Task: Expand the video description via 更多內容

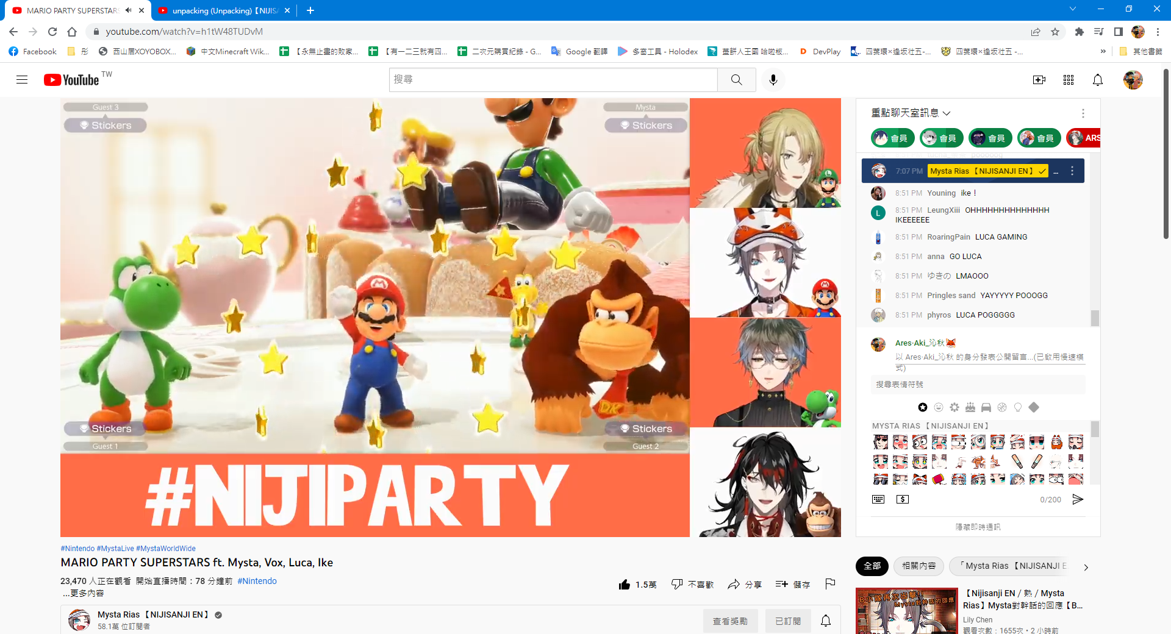Action: [83, 593]
